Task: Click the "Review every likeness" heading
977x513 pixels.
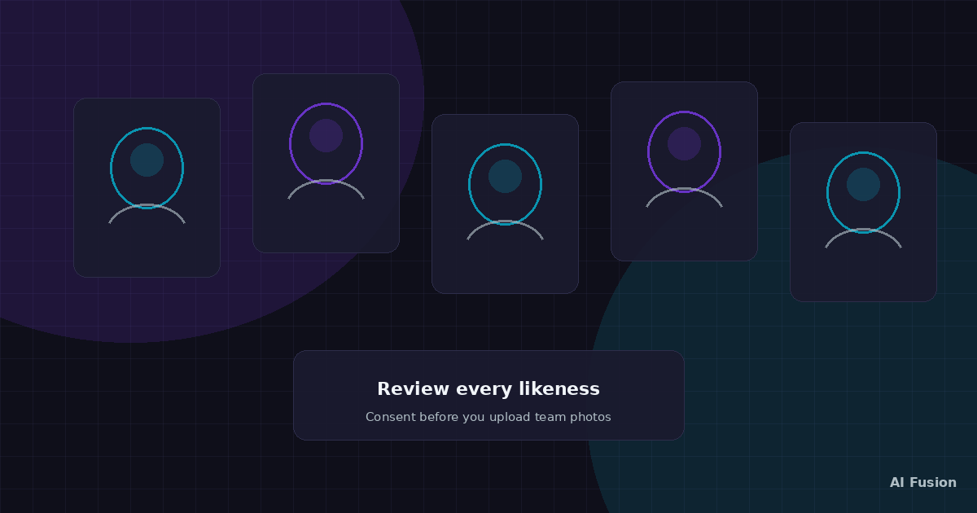Action: tap(488, 389)
